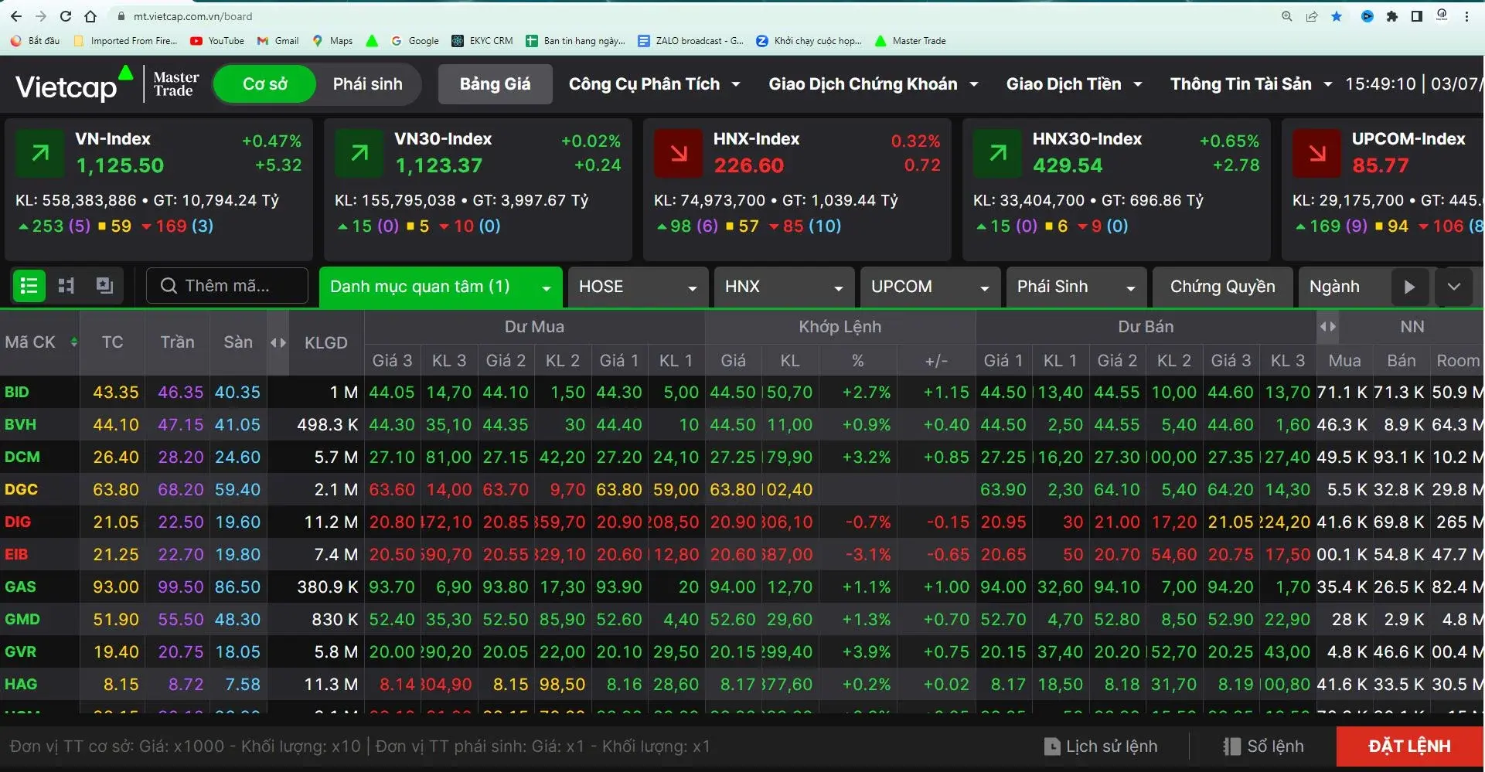Open the chart layout view icon
The height and width of the screenshot is (772, 1485).
104,285
